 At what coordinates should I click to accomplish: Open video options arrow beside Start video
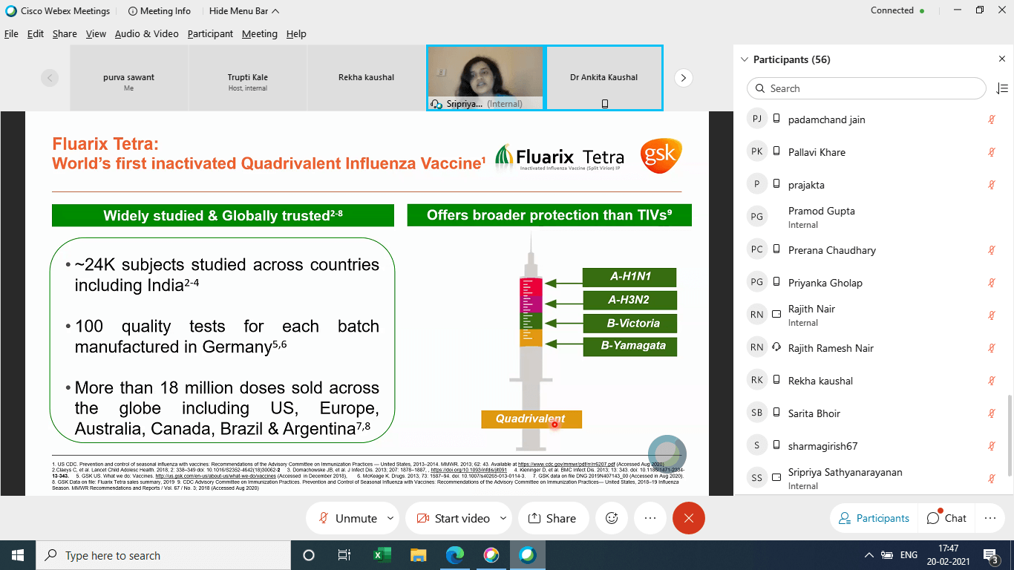point(503,518)
